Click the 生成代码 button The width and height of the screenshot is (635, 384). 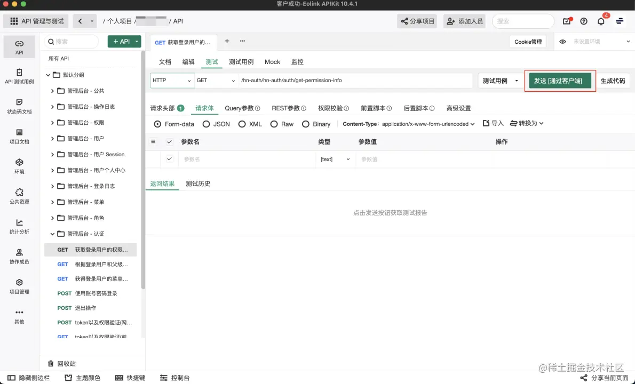613,81
